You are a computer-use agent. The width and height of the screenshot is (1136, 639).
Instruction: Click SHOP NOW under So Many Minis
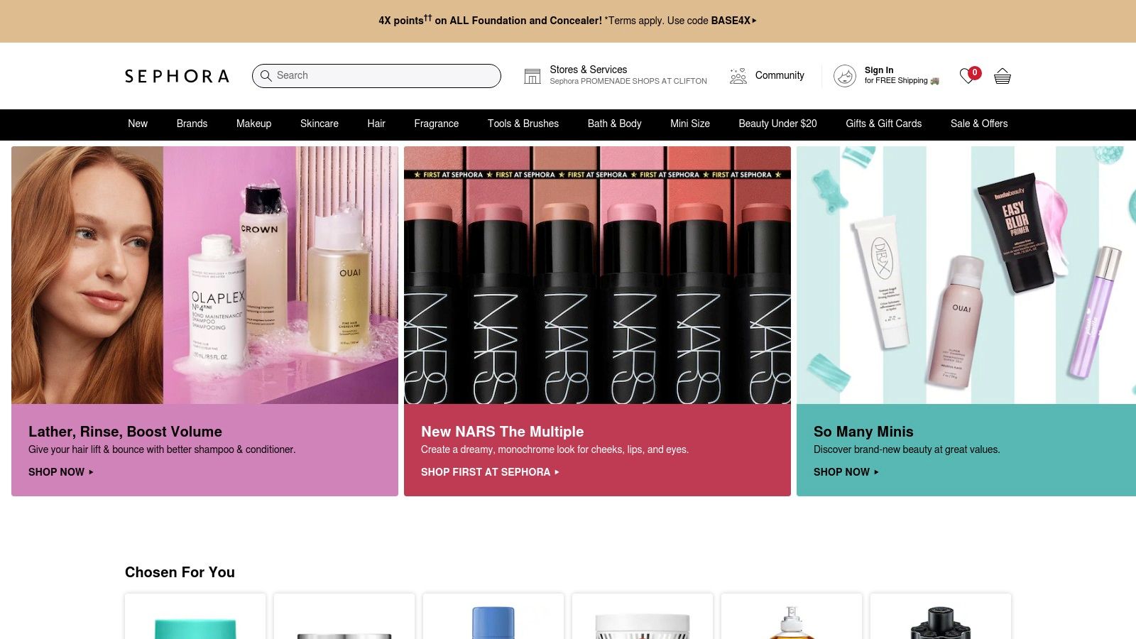coord(846,472)
